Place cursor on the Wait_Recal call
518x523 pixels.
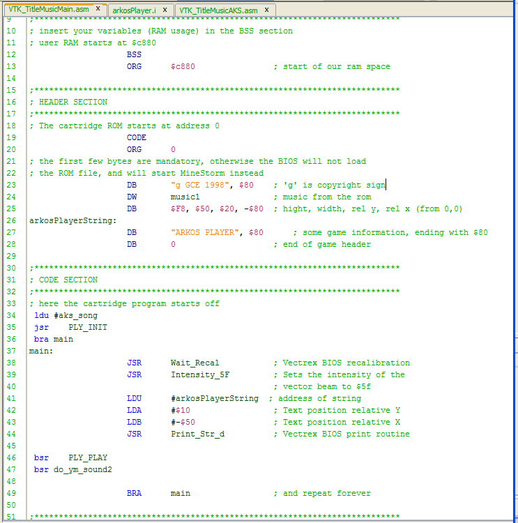point(195,363)
